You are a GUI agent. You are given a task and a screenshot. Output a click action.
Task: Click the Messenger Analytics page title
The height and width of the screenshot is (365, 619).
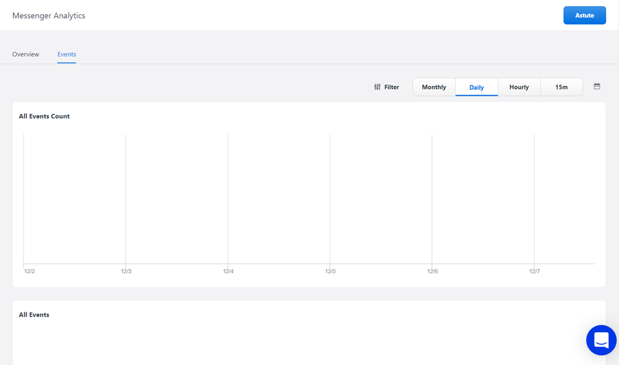[49, 15]
